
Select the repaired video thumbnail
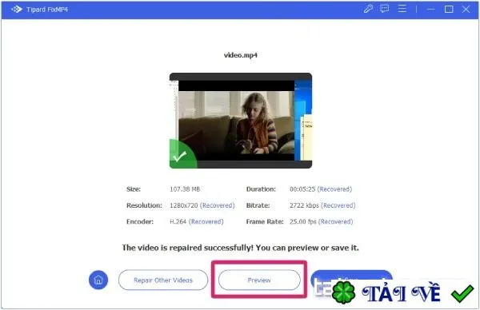point(241,121)
